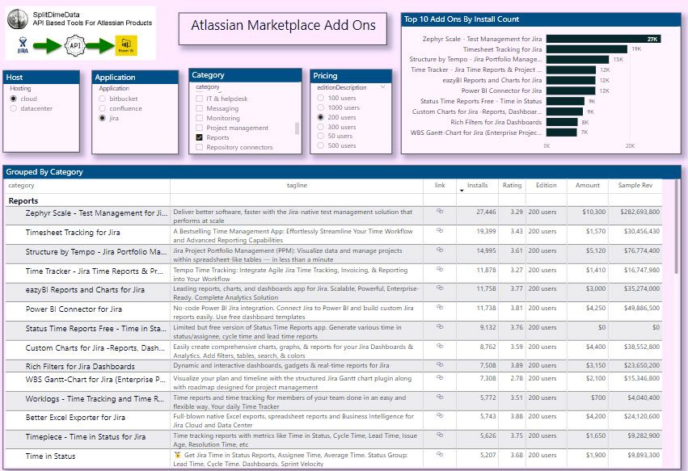Open link icon for Rich Filters row
688x471 pixels.
coord(440,365)
